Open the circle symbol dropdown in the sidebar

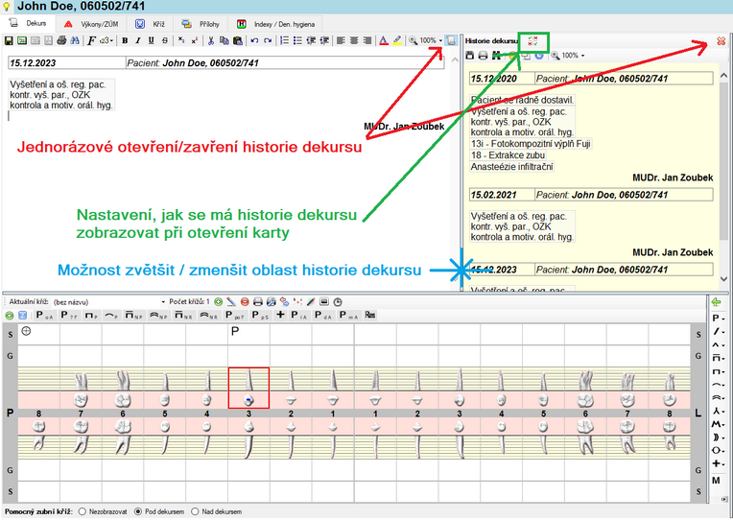point(718,451)
